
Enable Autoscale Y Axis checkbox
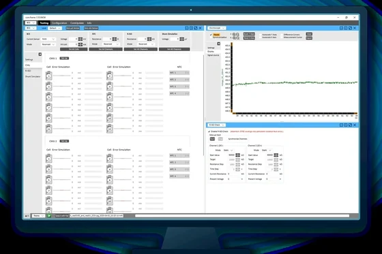coord(261,35)
